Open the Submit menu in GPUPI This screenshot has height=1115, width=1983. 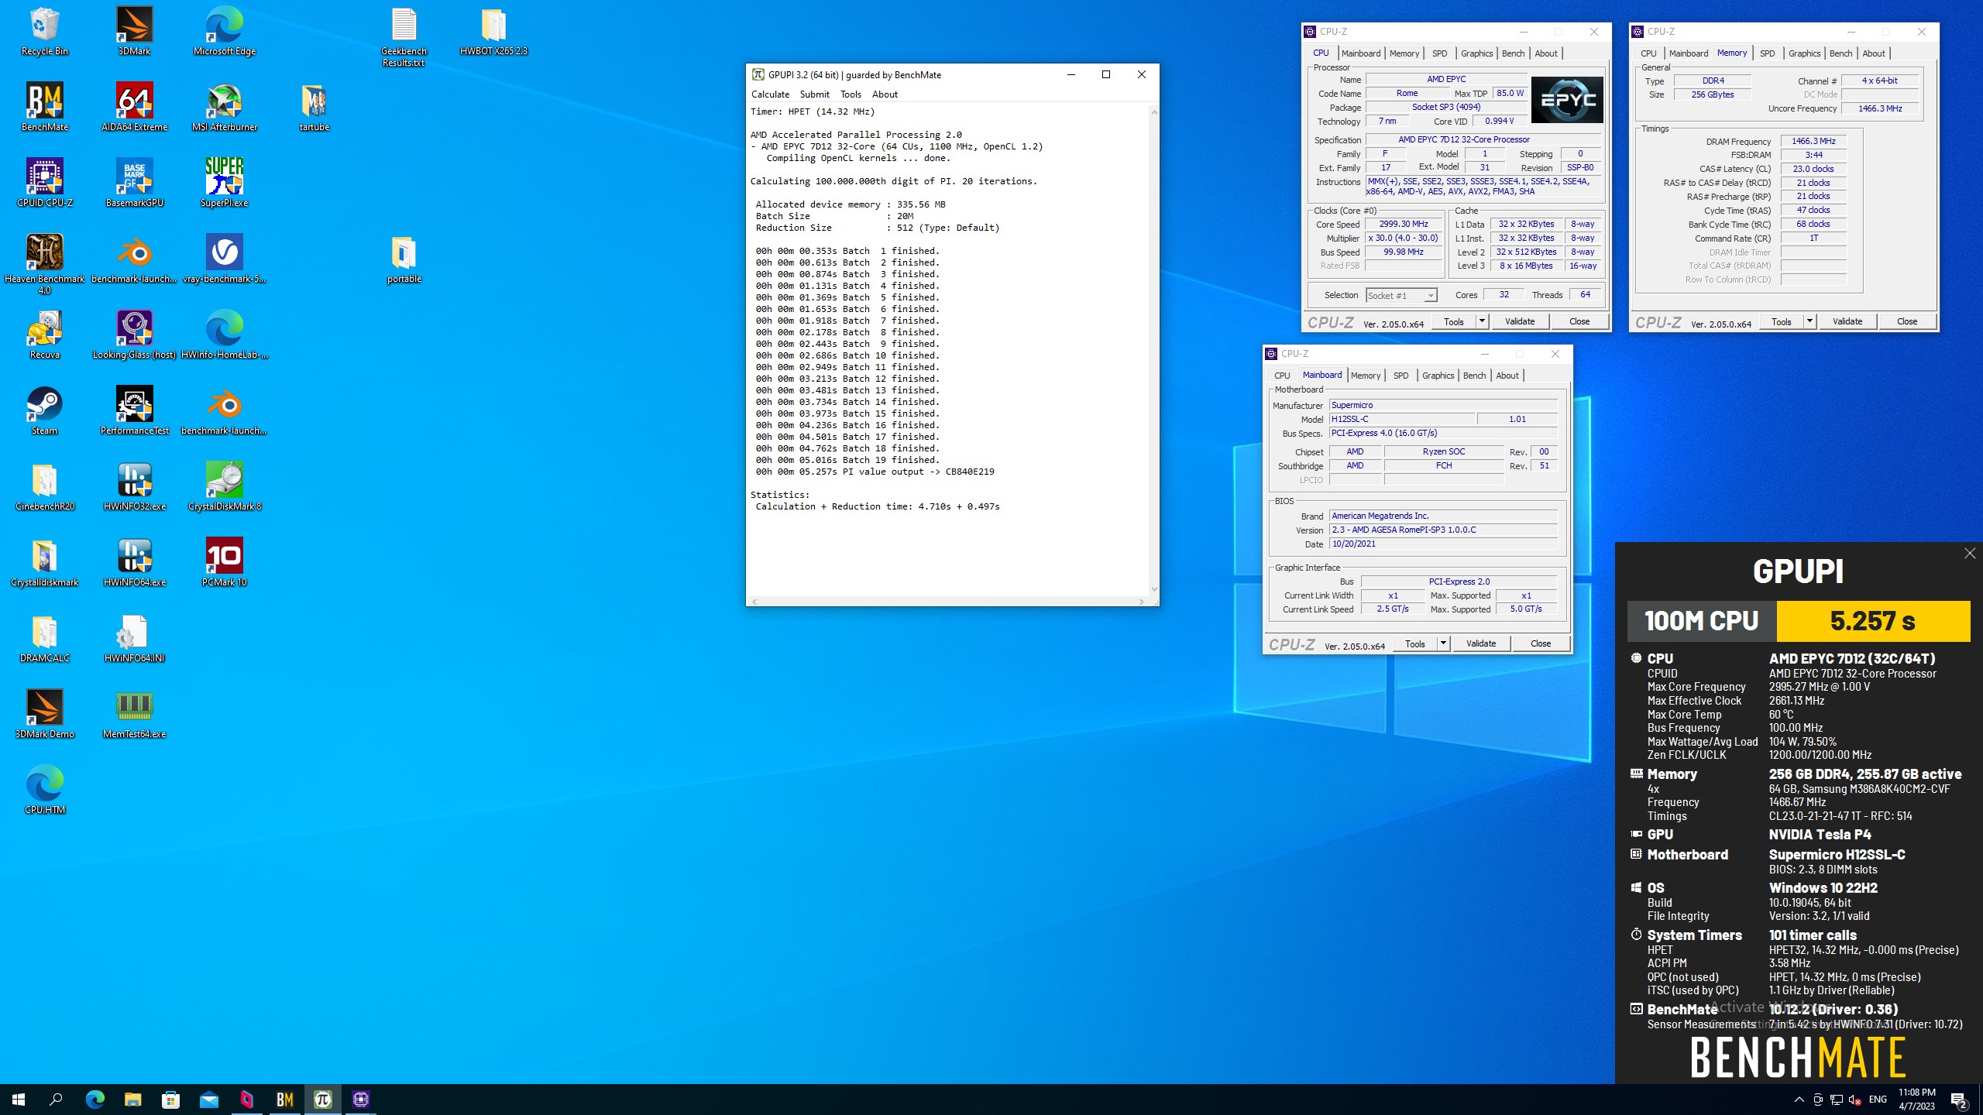pyautogui.click(x=814, y=94)
